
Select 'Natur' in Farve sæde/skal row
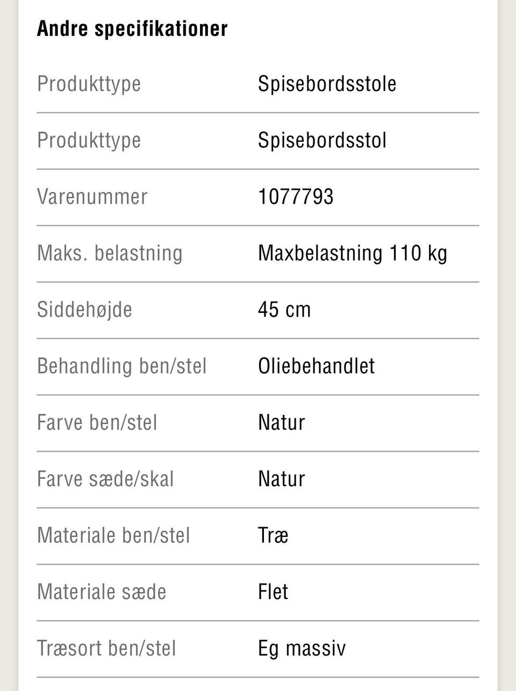point(281,479)
